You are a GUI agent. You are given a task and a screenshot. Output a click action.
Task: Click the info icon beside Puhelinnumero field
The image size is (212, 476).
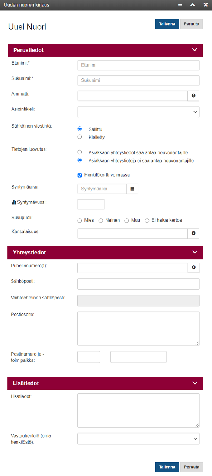click(193, 267)
